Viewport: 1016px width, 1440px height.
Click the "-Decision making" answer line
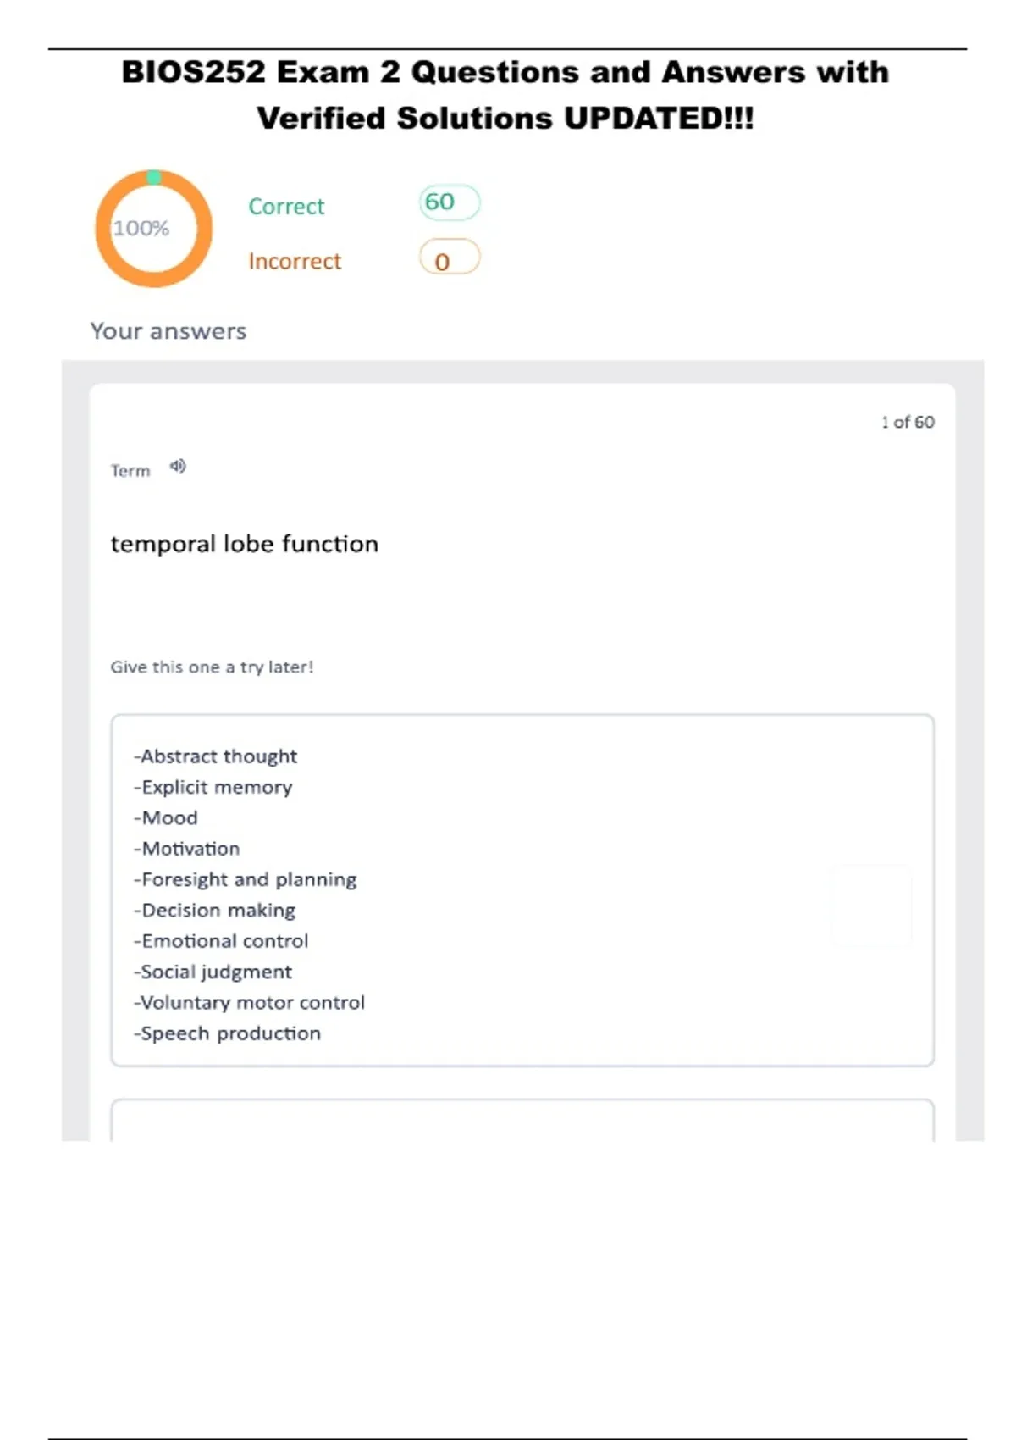pos(215,911)
